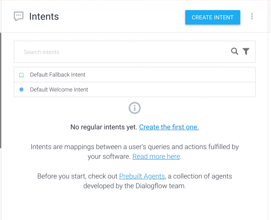Screen dimensions: 271x220
Task: Click the Intents speech bubble icon
Action: point(19,16)
